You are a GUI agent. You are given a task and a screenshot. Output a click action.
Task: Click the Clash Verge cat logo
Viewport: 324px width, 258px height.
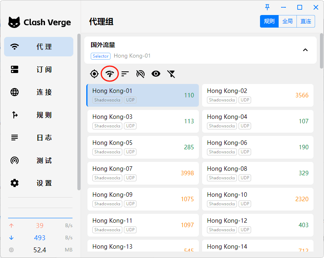[x=14, y=22]
